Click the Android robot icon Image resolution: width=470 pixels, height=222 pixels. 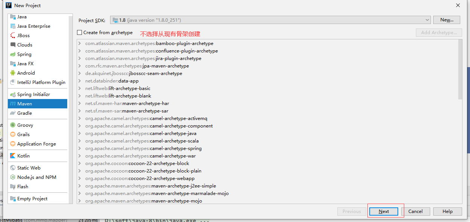[x=13, y=73]
